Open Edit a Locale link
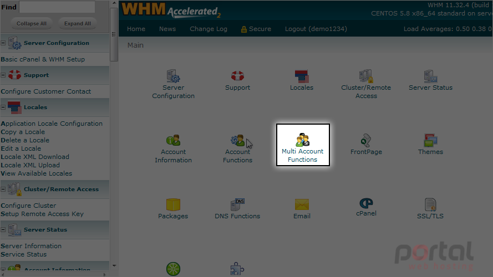This screenshot has height=277, width=493. pos(21,148)
